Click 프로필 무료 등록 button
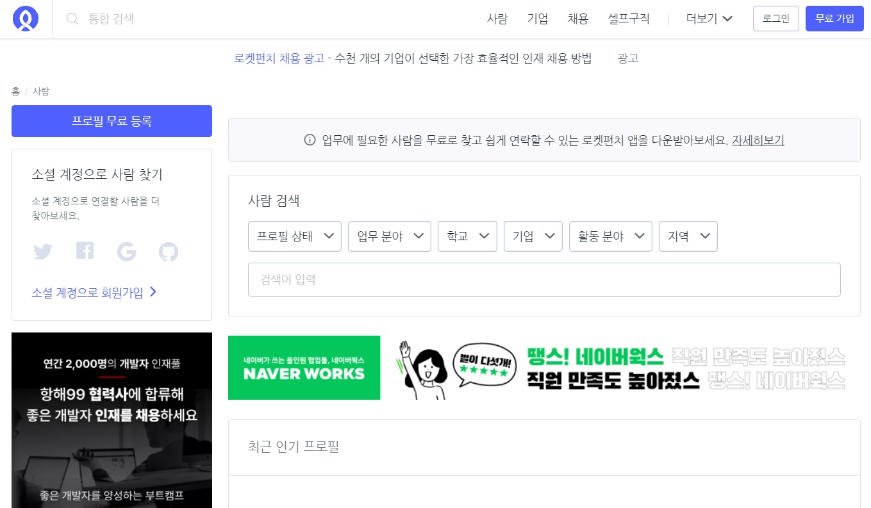 112,121
